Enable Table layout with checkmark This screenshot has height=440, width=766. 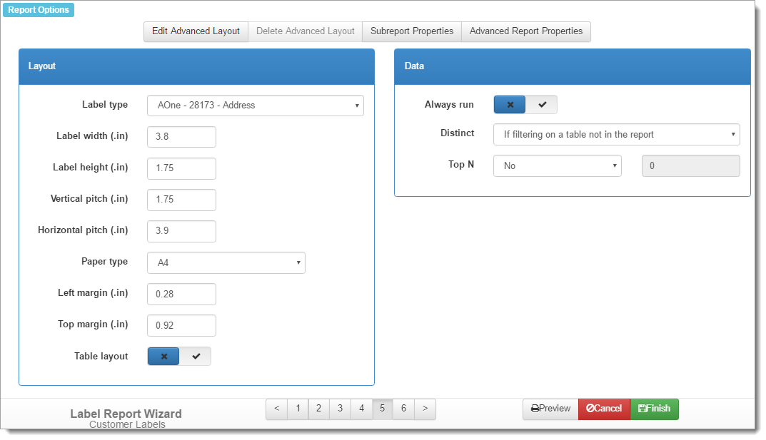(x=196, y=357)
